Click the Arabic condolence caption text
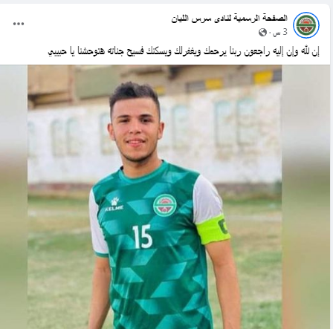 point(184,52)
